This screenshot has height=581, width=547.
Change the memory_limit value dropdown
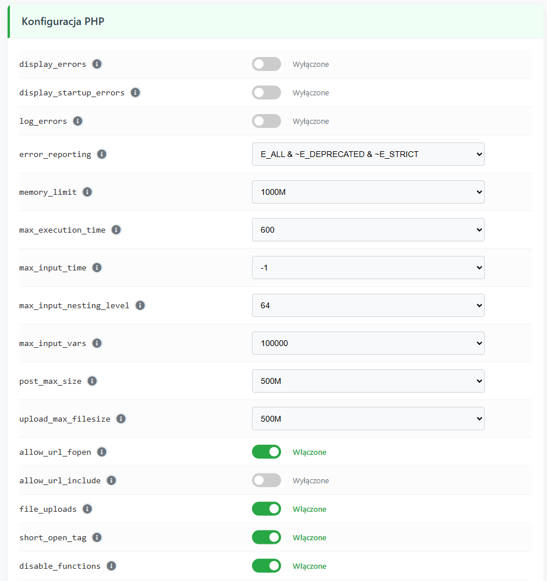pyautogui.click(x=368, y=192)
